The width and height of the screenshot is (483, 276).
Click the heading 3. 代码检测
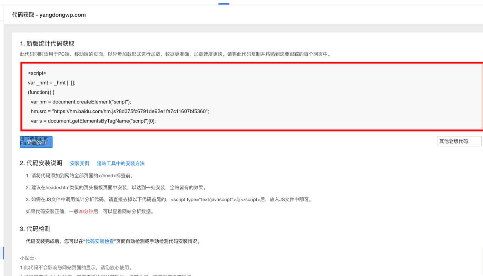[x=35, y=229]
